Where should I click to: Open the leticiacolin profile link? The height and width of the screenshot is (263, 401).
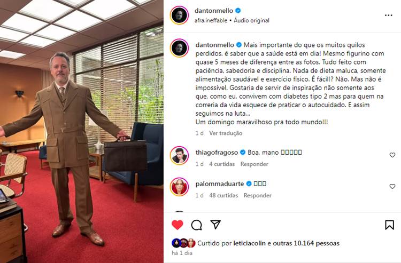point(249,243)
